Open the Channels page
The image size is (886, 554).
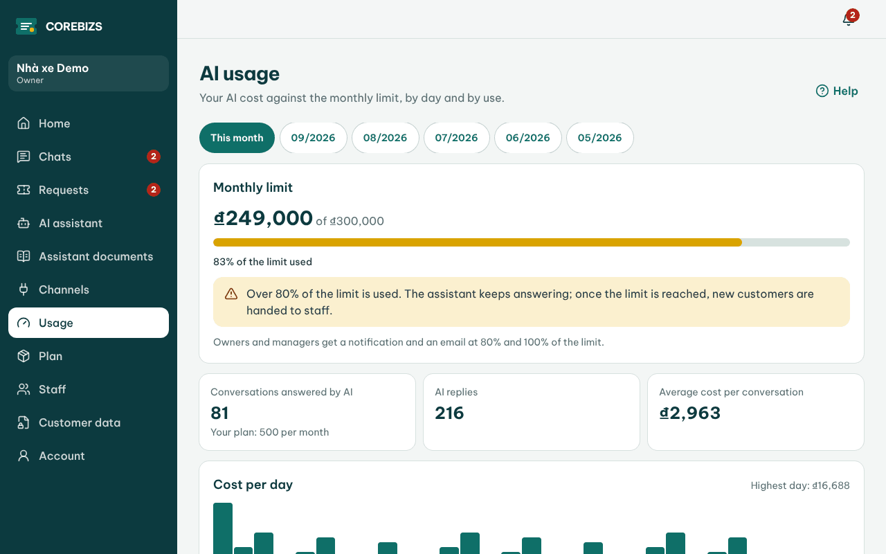89,289
